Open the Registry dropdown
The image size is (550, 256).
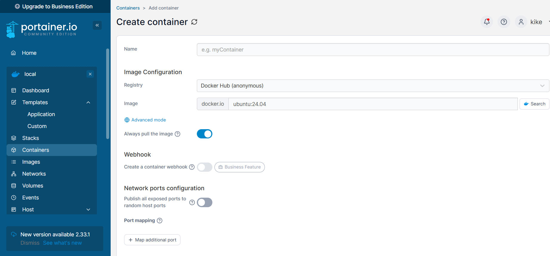click(373, 86)
